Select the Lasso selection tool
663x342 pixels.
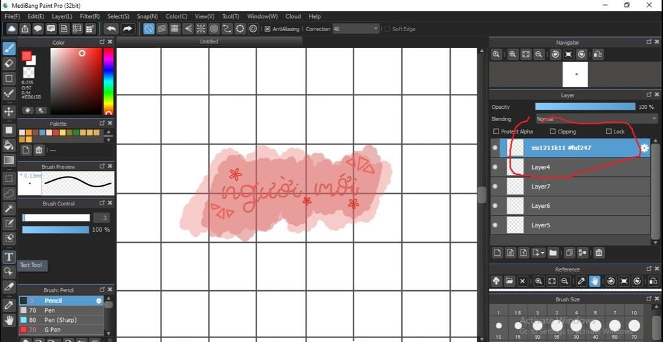9,194
